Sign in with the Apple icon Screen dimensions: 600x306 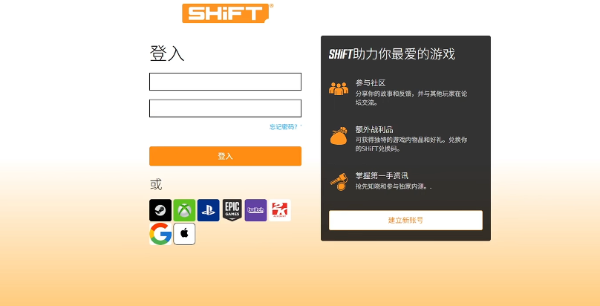pyautogui.click(x=184, y=234)
